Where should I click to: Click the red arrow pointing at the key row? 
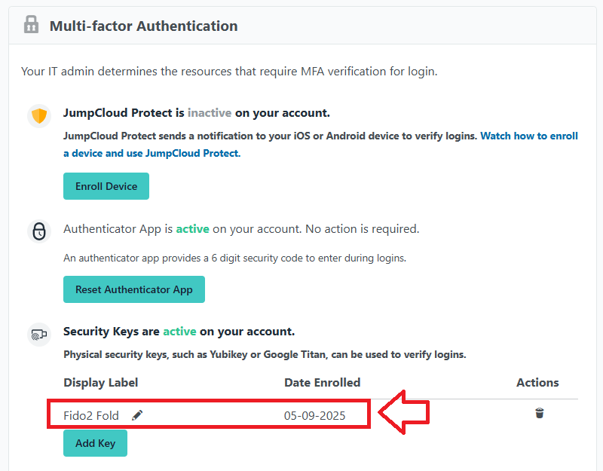404,413
